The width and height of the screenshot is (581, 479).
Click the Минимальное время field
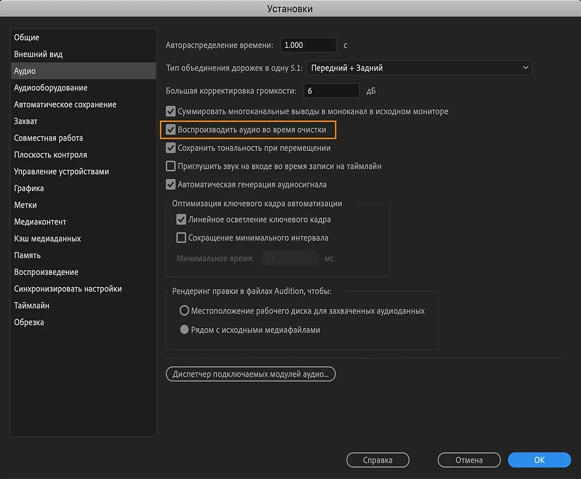[290, 258]
